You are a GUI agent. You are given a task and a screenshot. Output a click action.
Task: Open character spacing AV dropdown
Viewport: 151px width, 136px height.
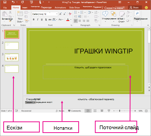tap(55, 20)
